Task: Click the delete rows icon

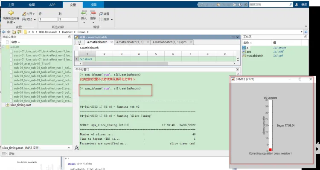Action: (93, 13)
